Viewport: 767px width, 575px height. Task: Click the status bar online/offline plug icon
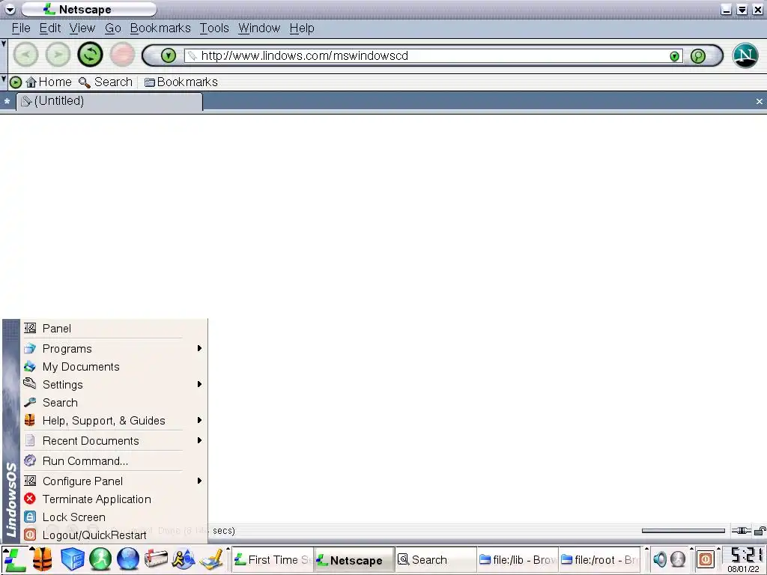point(741,531)
